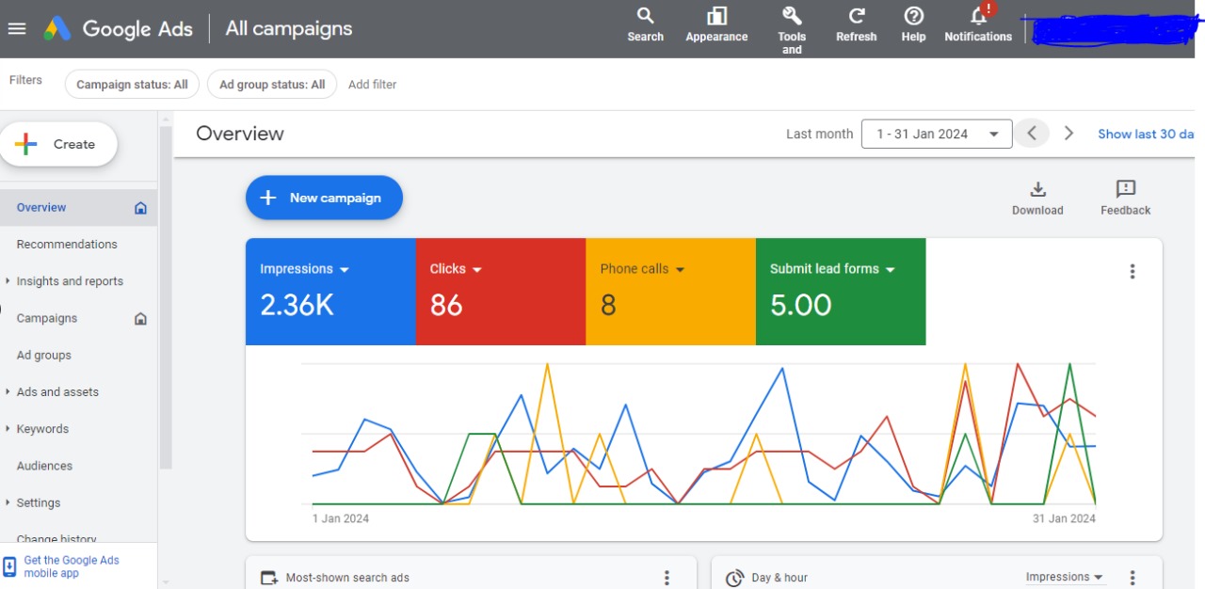Expand the Keywords sidebar item
This screenshot has width=1205, height=589.
tap(8, 429)
